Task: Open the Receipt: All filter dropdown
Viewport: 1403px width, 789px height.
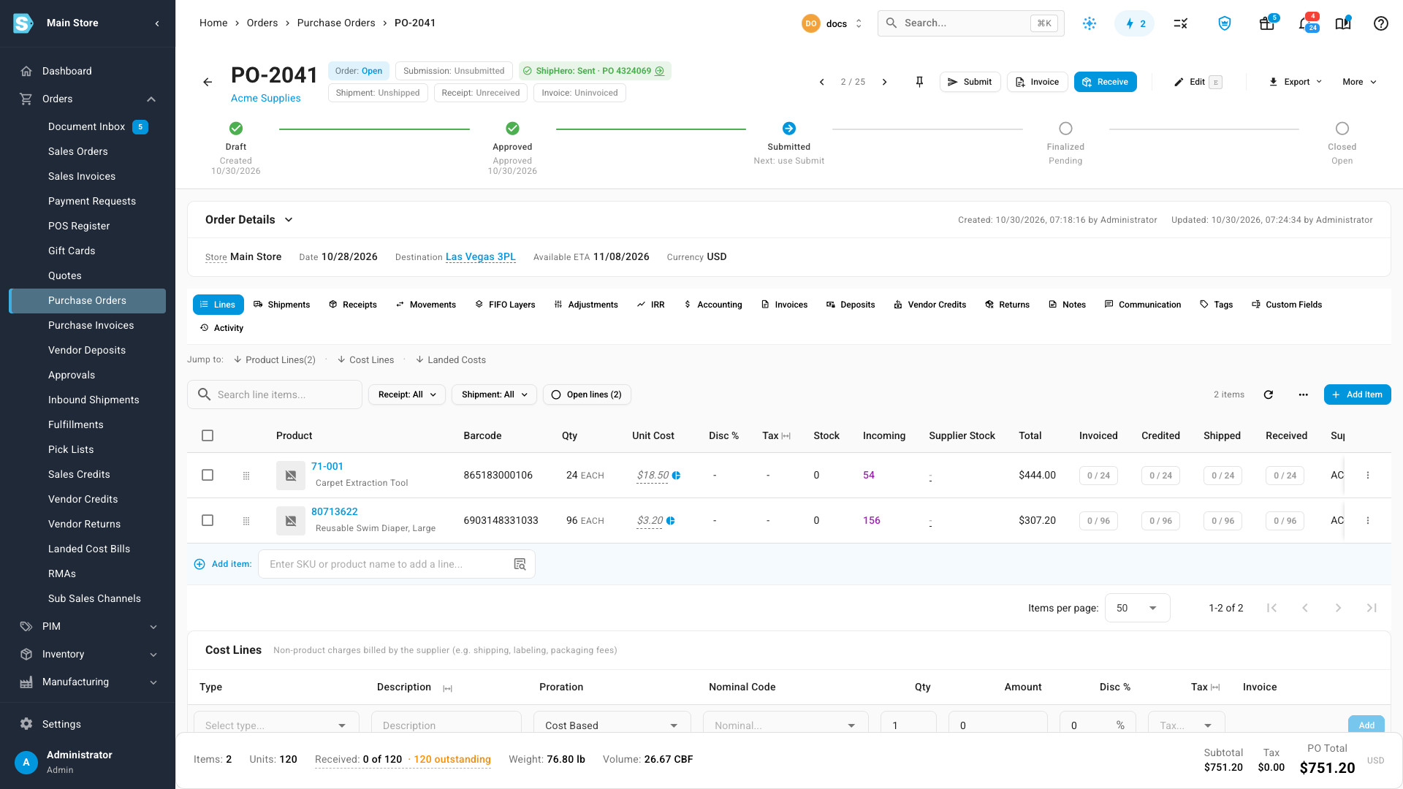Action: pos(407,394)
